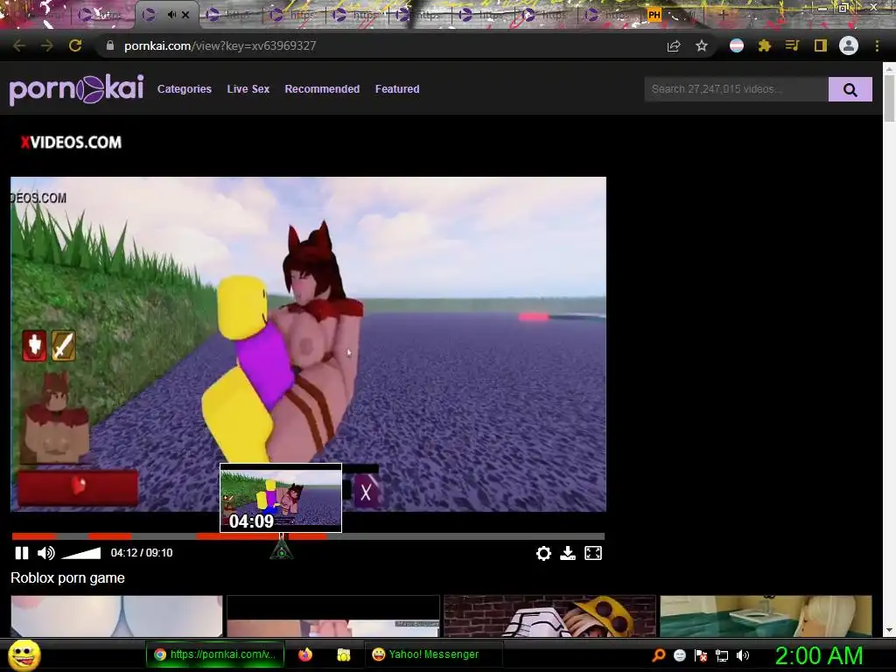Open the folder icon in taskbar
This screenshot has width=896, height=672.
pyautogui.click(x=343, y=654)
